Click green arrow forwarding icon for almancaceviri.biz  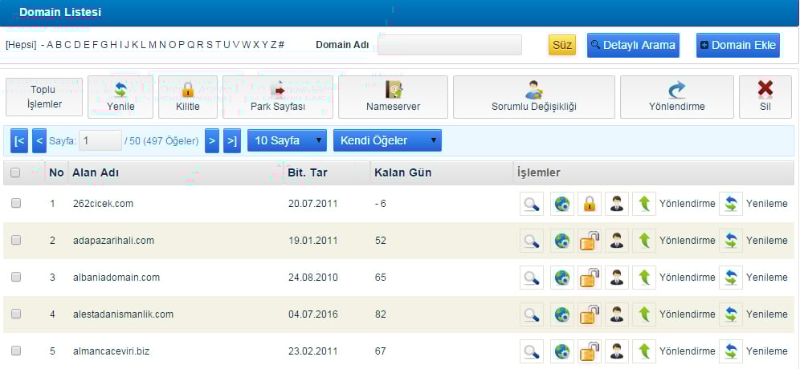pos(644,351)
